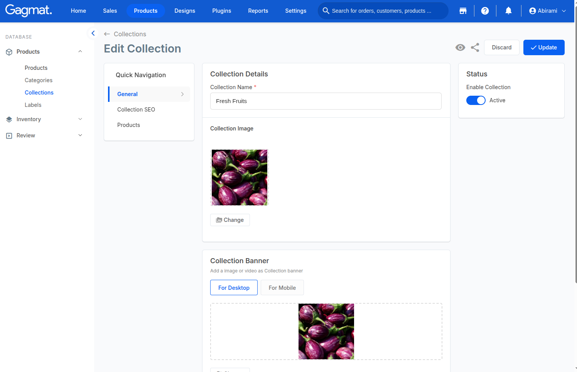Open the Abirami account dropdown arrow
Image resolution: width=577 pixels, height=372 pixels.
pos(564,11)
